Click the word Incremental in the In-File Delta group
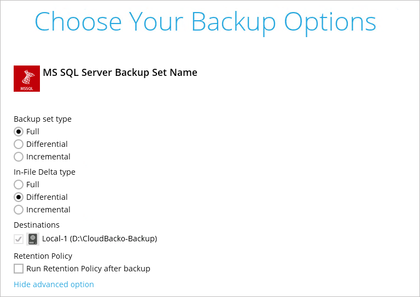The image size is (420, 297). (x=48, y=210)
